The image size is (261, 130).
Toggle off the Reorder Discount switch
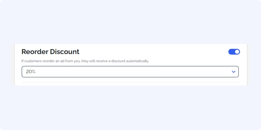click(234, 52)
